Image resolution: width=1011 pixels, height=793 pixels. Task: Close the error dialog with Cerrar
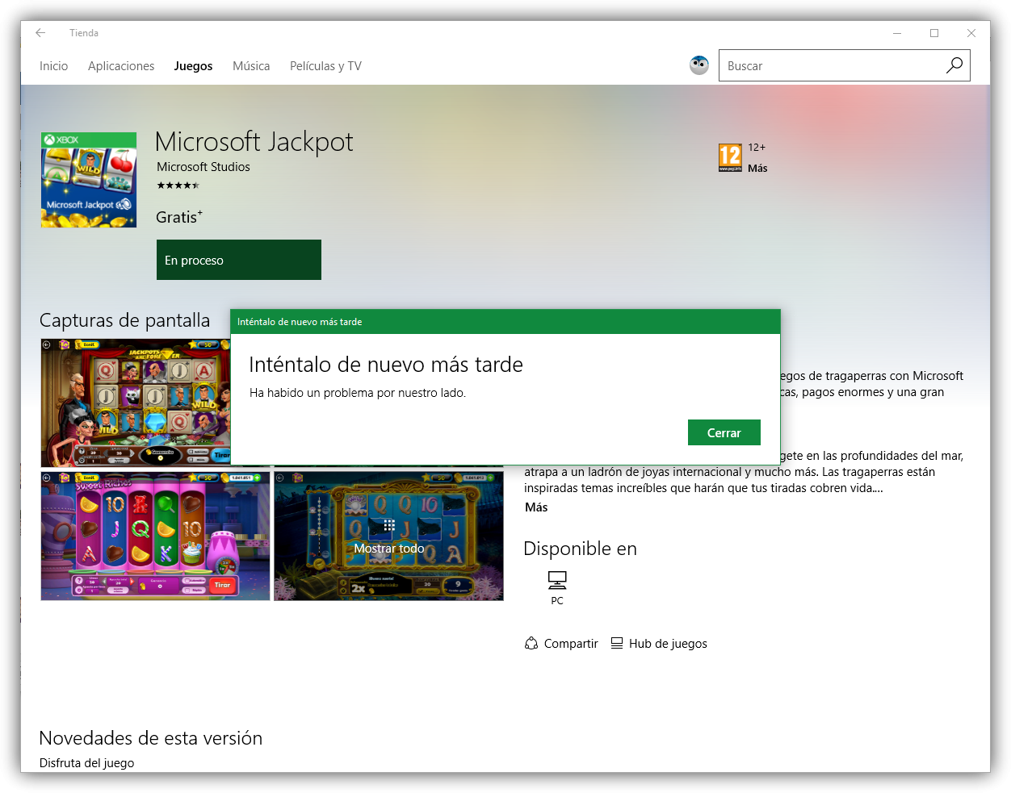724,432
